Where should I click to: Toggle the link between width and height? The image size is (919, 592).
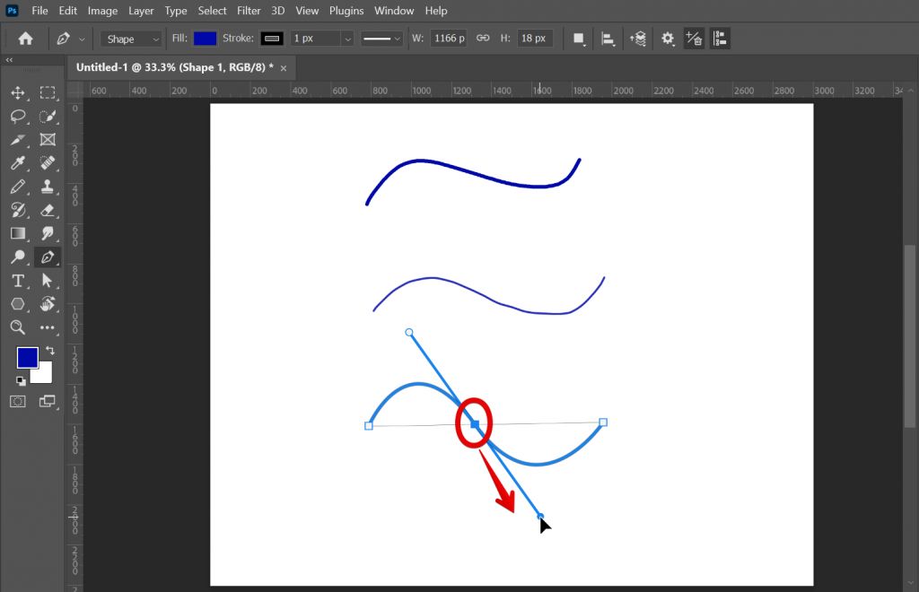coord(483,38)
